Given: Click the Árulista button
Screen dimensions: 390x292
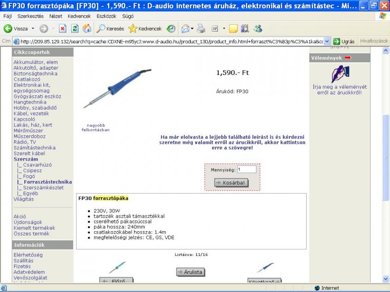Looking at the screenshot, I should (191, 272).
